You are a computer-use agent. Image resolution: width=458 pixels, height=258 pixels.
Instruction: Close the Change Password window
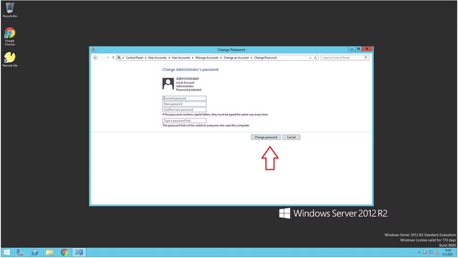point(367,49)
